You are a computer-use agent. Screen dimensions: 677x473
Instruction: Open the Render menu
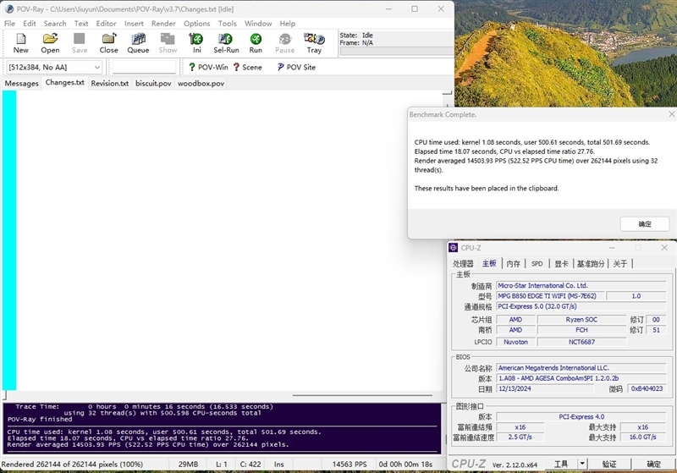pos(163,24)
